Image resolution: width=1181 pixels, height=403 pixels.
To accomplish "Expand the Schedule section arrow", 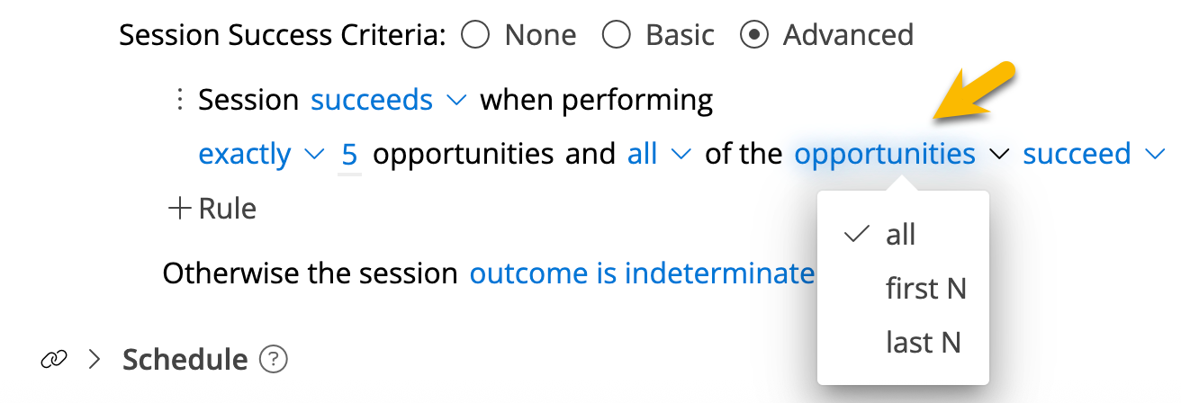I will click(x=95, y=360).
